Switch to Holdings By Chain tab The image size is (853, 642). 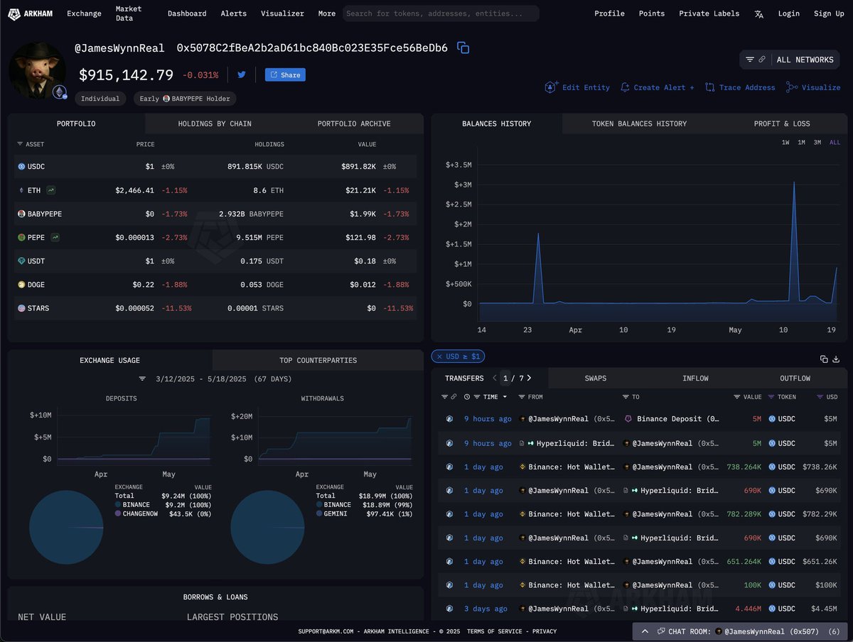tap(215, 124)
